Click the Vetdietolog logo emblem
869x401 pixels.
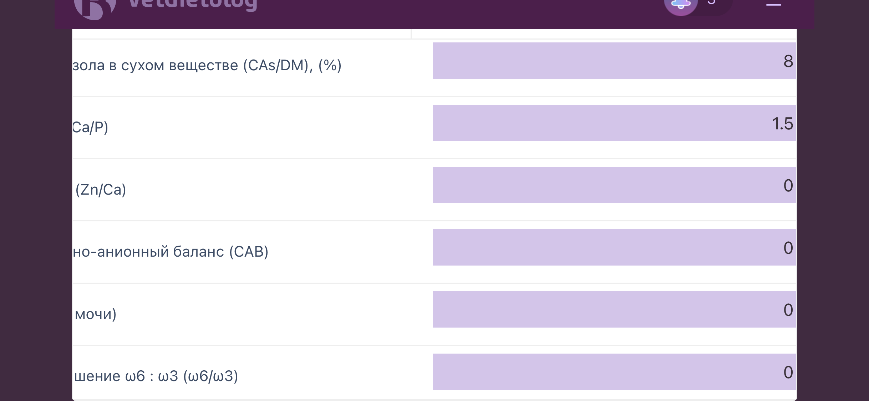click(x=95, y=8)
